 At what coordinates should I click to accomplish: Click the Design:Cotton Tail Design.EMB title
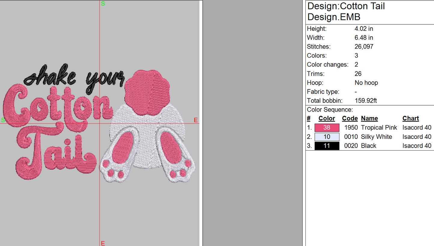(346, 11)
